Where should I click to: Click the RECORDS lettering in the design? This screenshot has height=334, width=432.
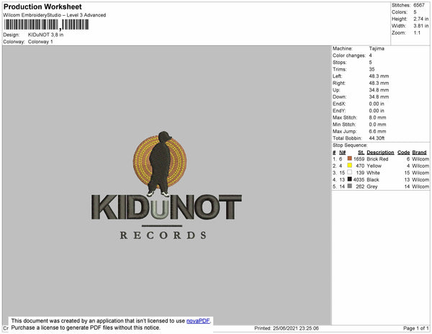point(163,235)
